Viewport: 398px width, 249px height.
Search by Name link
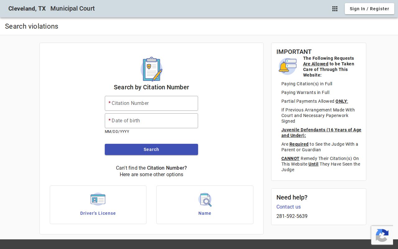(x=205, y=213)
